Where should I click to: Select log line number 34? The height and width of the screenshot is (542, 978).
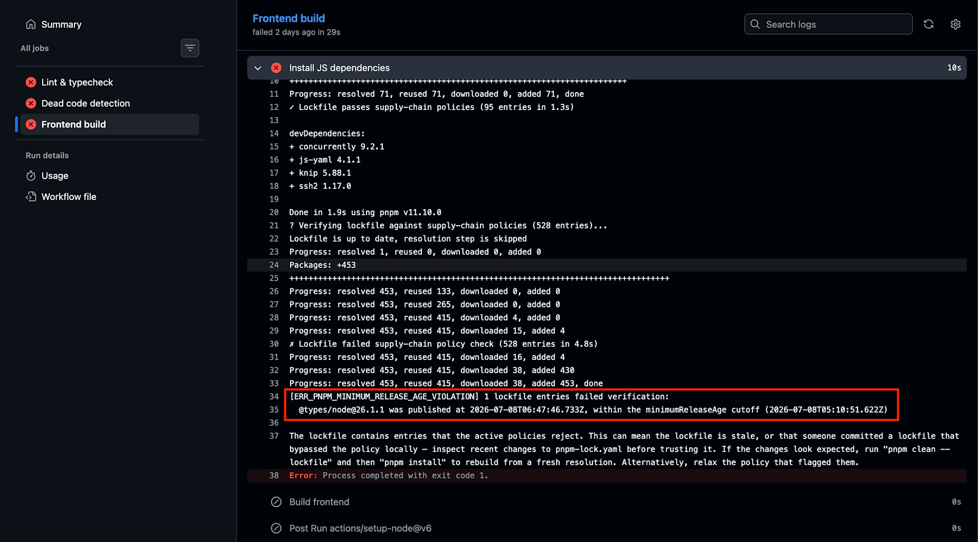pyautogui.click(x=274, y=396)
